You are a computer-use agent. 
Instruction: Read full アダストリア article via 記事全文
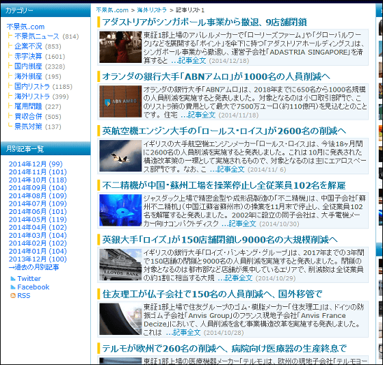click(189, 61)
